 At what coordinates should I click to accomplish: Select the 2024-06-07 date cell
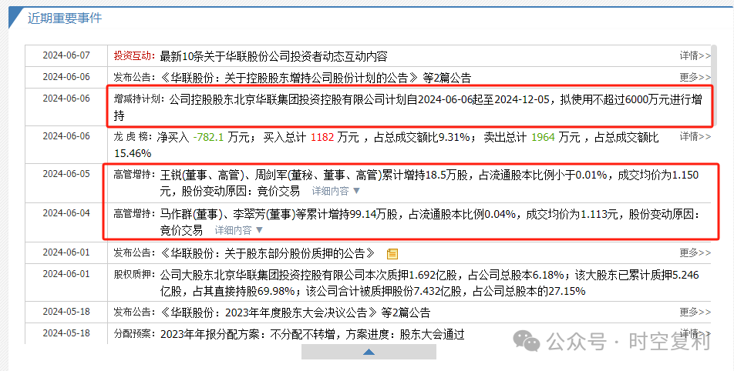tap(66, 55)
